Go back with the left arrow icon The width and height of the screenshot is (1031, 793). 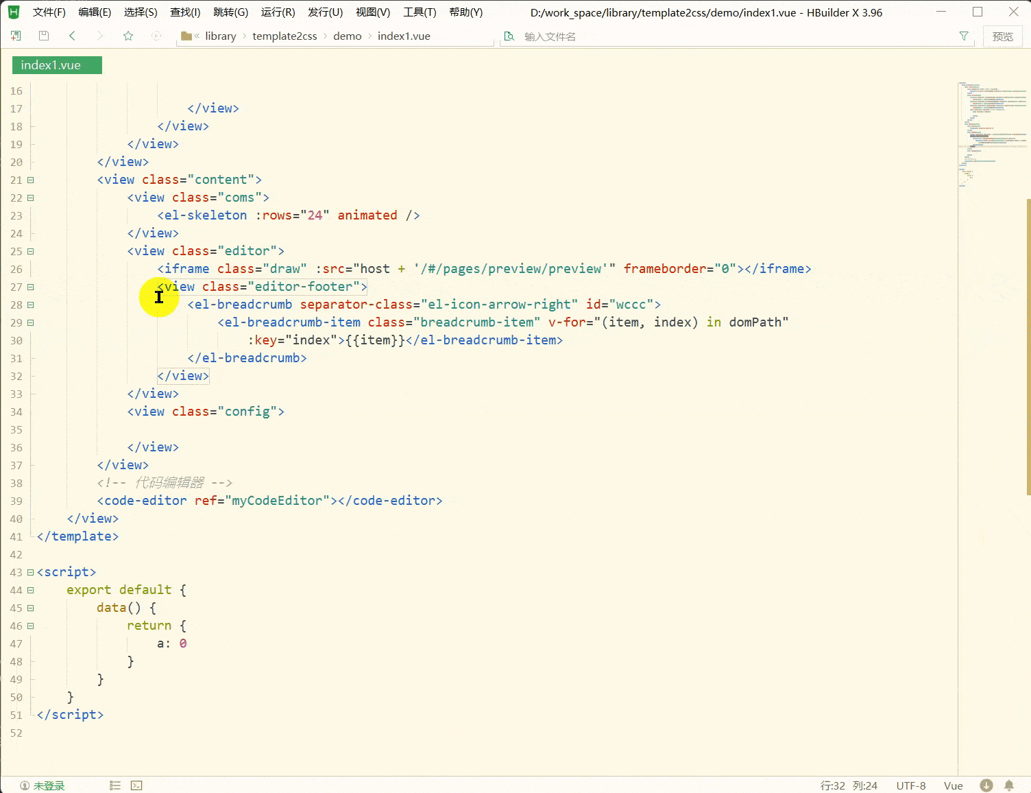(72, 36)
